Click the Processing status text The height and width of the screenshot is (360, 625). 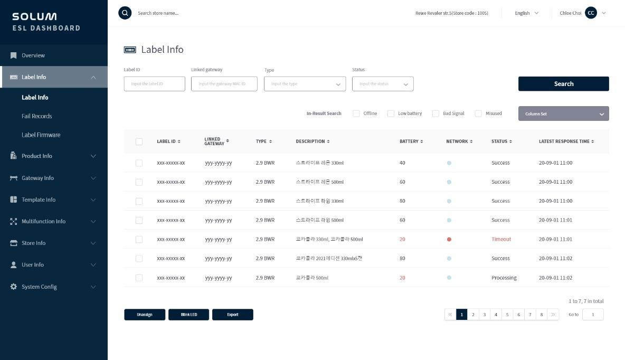(504, 278)
